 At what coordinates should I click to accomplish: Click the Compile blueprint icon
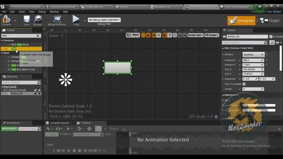tap(6, 19)
